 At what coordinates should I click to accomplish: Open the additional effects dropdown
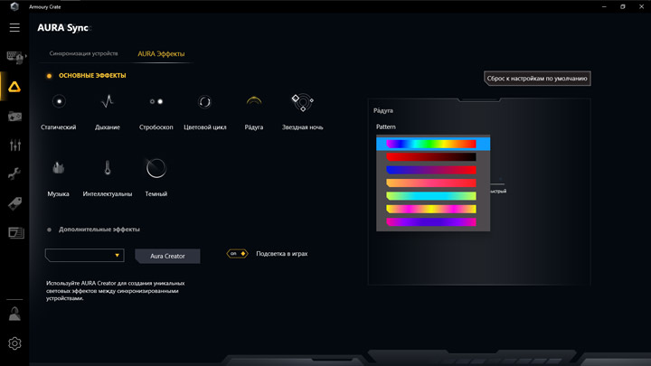tap(84, 255)
